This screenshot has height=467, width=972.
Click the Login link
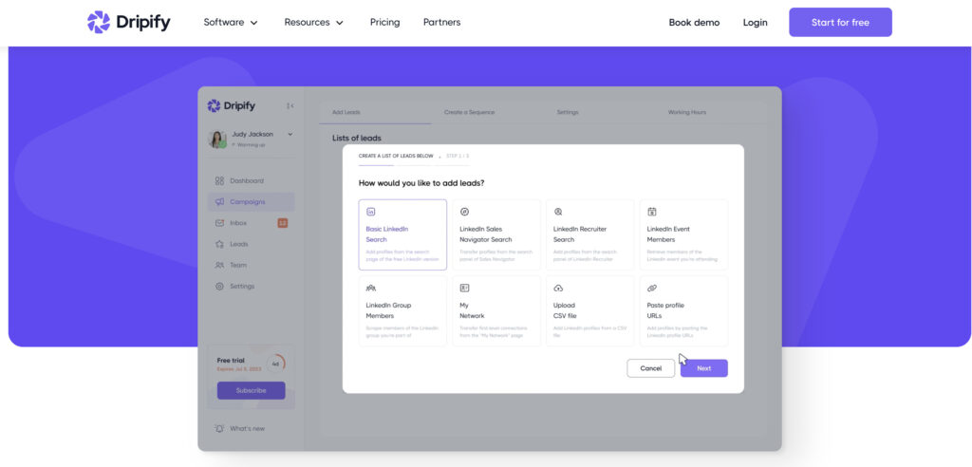click(x=755, y=23)
